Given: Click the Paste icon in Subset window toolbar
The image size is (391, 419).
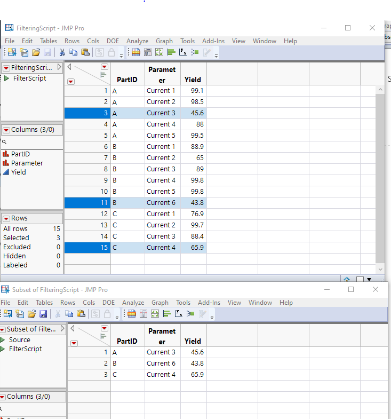Looking at the screenshot, I should click(81, 314).
